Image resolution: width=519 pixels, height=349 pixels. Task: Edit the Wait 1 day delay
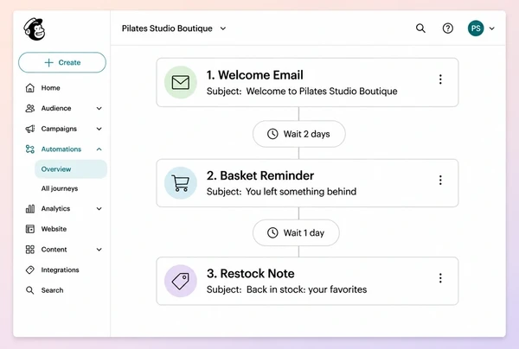[x=296, y=232]
